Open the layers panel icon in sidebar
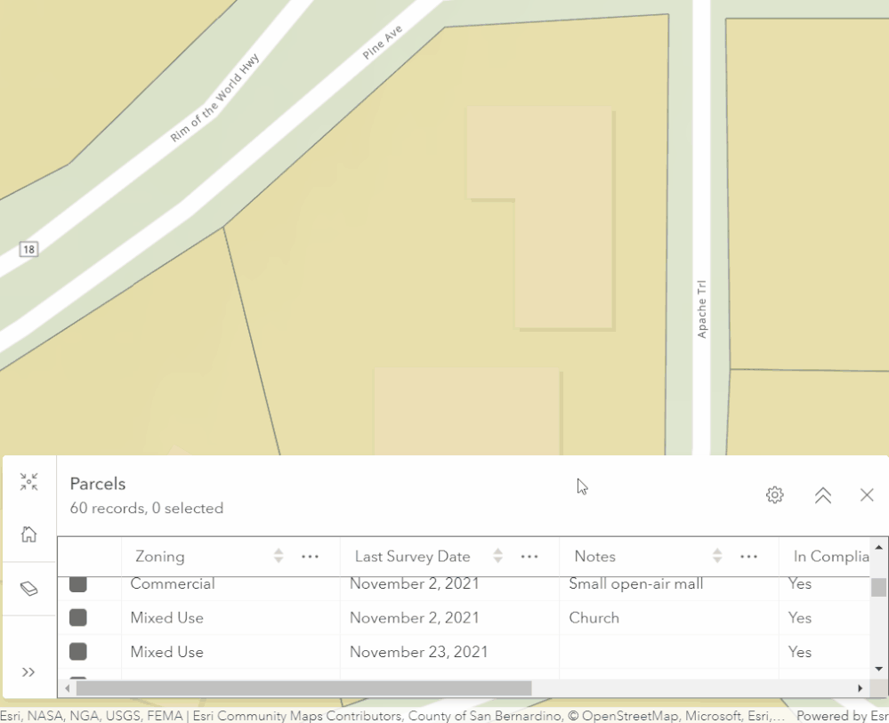 click(x=28, y=589)
